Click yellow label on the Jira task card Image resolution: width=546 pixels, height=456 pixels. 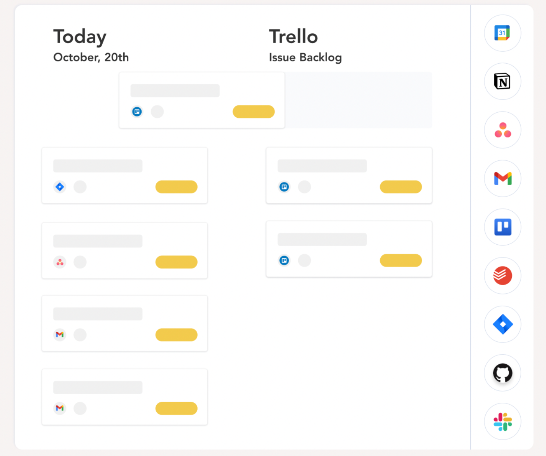coord(177,187)
